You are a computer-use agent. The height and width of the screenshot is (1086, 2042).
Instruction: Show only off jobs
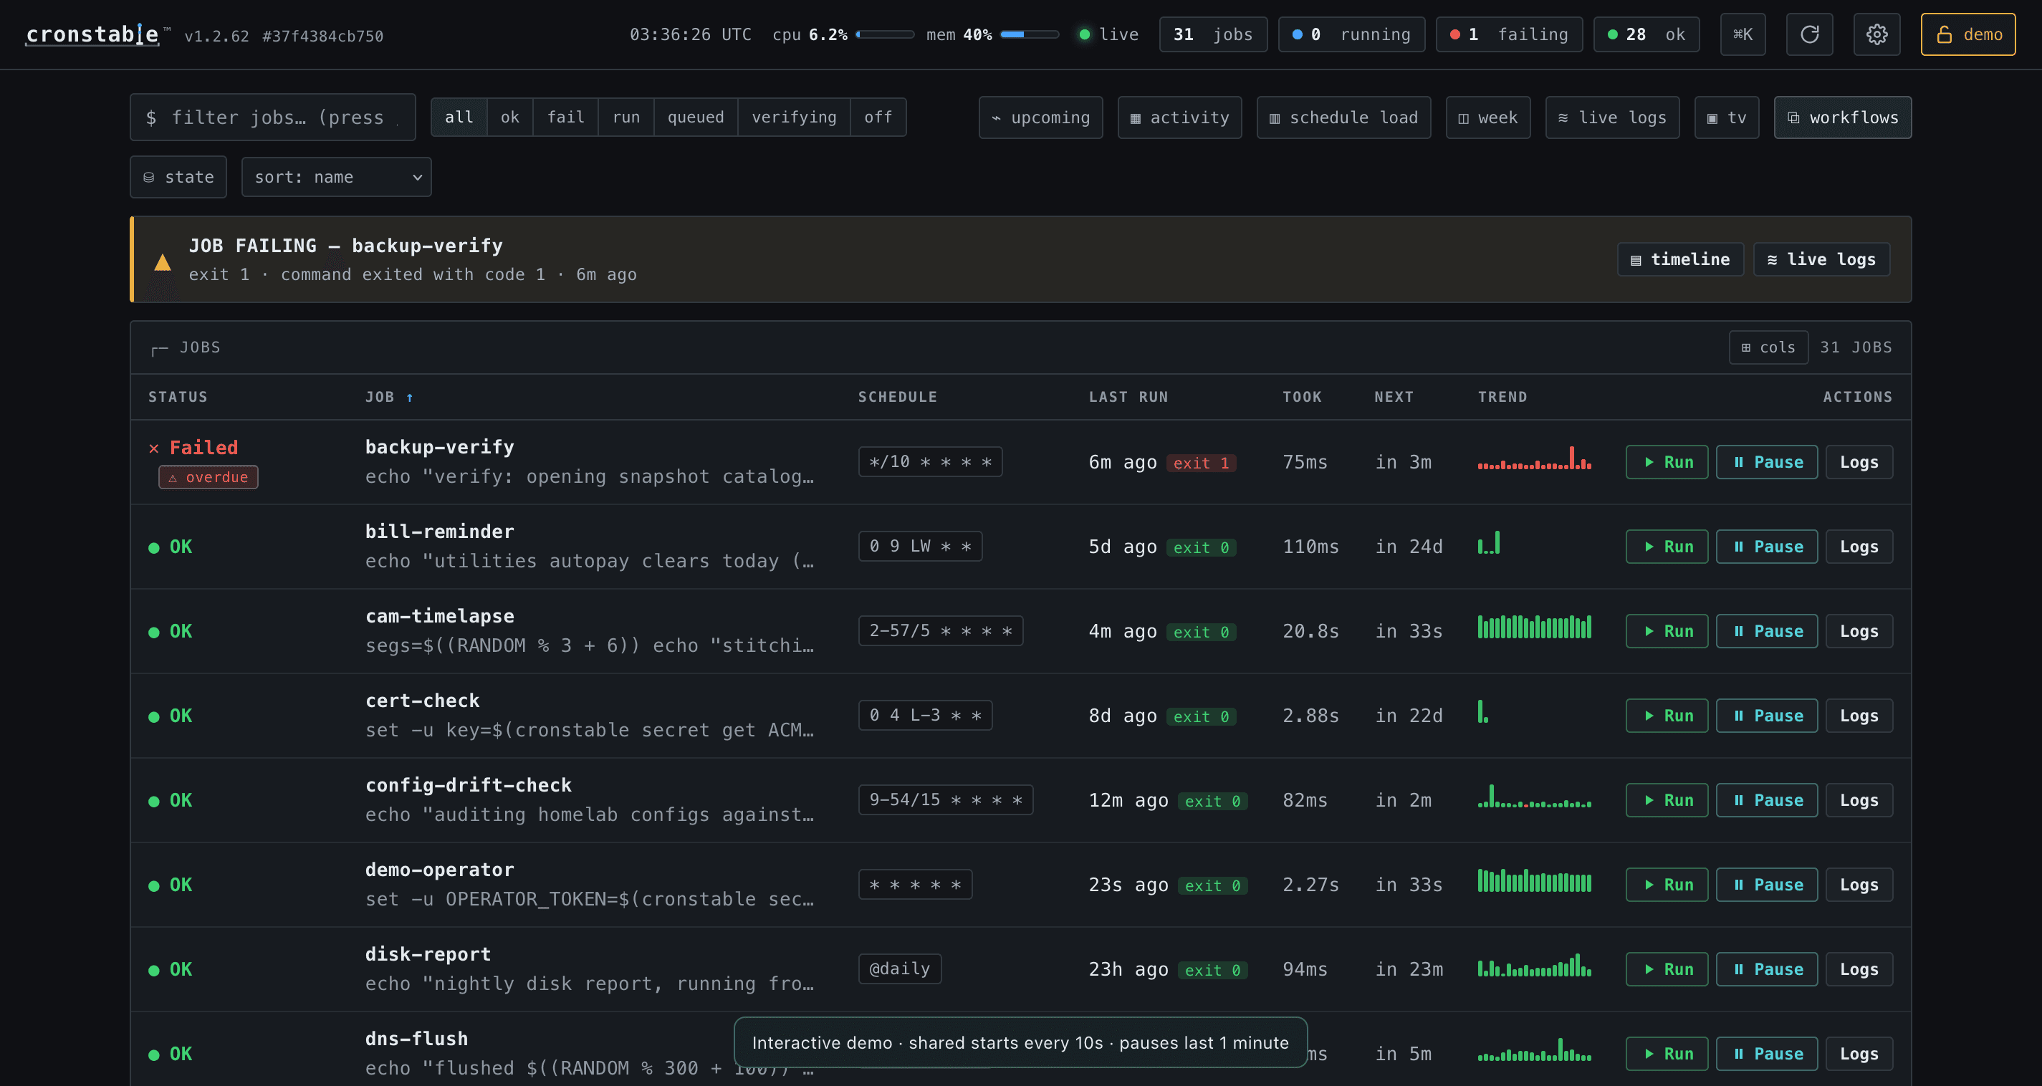click(x=878, y=117)
